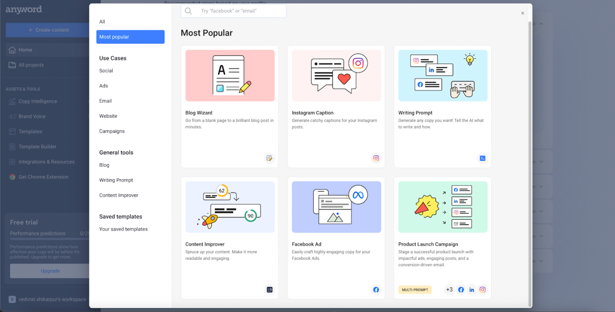Open the Website use case

108,116
